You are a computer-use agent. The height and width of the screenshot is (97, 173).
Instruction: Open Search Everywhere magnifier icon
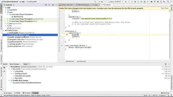[x=168, y=2]
